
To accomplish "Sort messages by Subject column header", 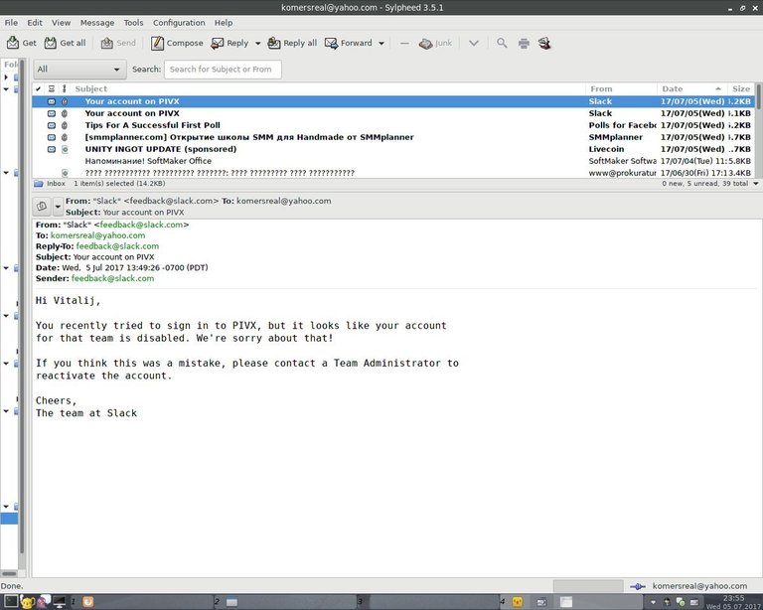I will pyautogui.click(x=329, y=88).
